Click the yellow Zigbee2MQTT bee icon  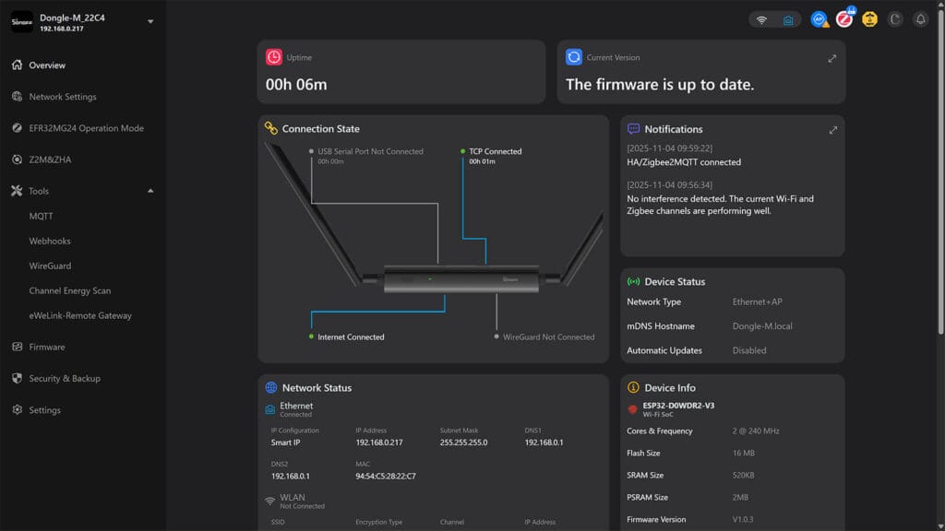point(869,19)
